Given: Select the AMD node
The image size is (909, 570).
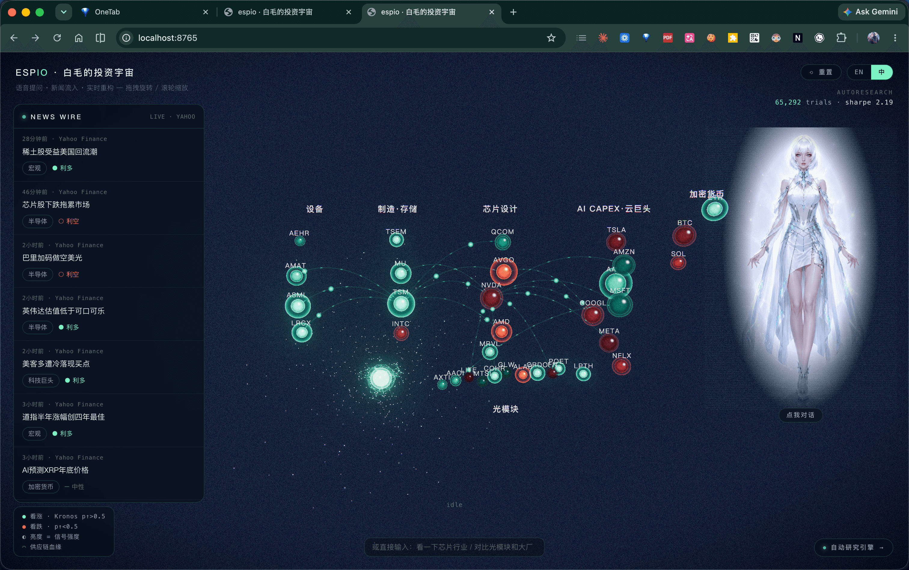Looking at the screenshot, I should pos(501,331).
